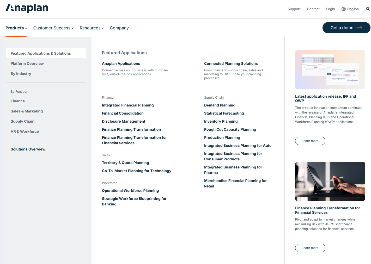The height and width of the screenshot is (264, 371).
Task: Open Production Planning
Action: [222, 137]
